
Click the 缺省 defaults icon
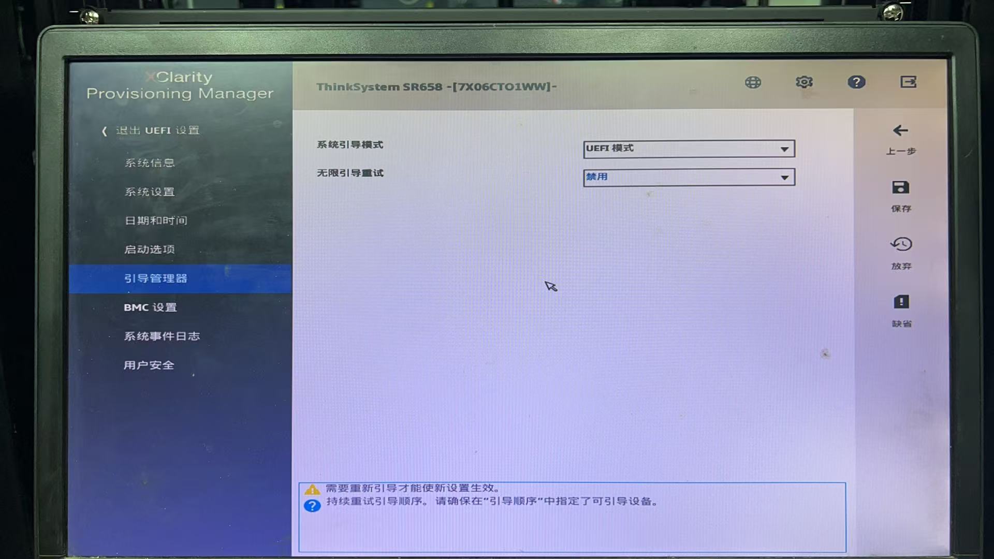[x=901, y=302]
